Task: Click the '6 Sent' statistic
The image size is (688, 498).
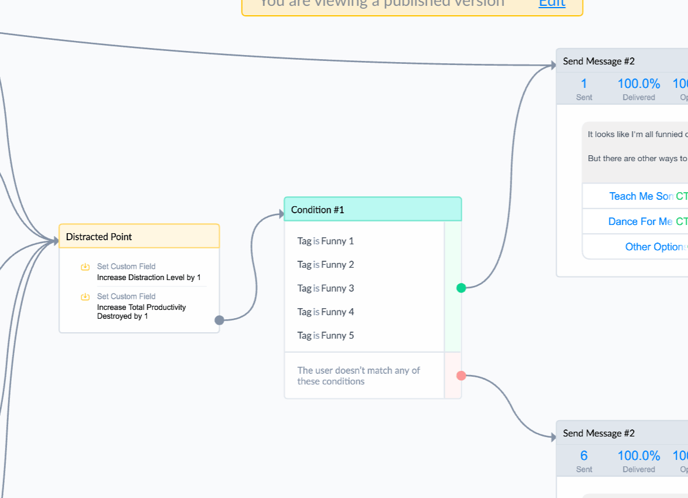Action: 584,461
